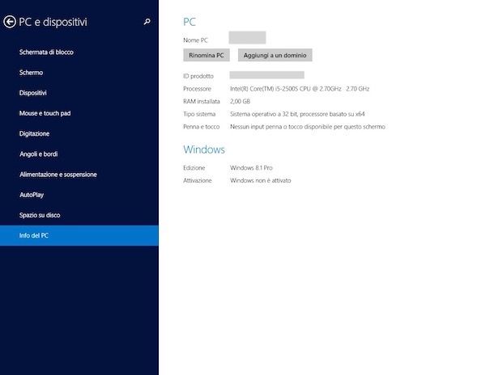Go to Dispositivi section
The height and width of the screenshot is (375, 494).
click(32, 93)
